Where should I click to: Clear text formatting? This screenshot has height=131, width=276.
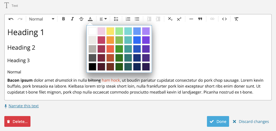pos(236,19)
